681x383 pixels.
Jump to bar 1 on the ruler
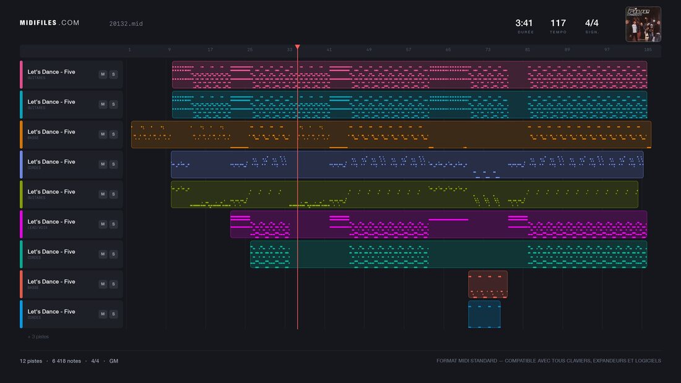tap(129, 50)
